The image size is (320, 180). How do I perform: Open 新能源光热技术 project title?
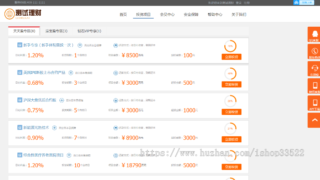pyautogui.click(x=36, y=128)
